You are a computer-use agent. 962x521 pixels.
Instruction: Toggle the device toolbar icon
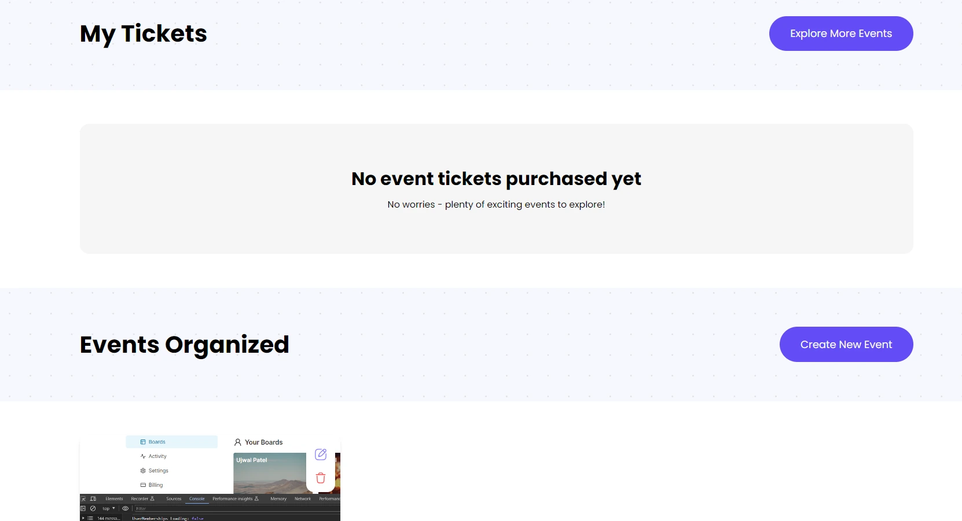[93, 498]
